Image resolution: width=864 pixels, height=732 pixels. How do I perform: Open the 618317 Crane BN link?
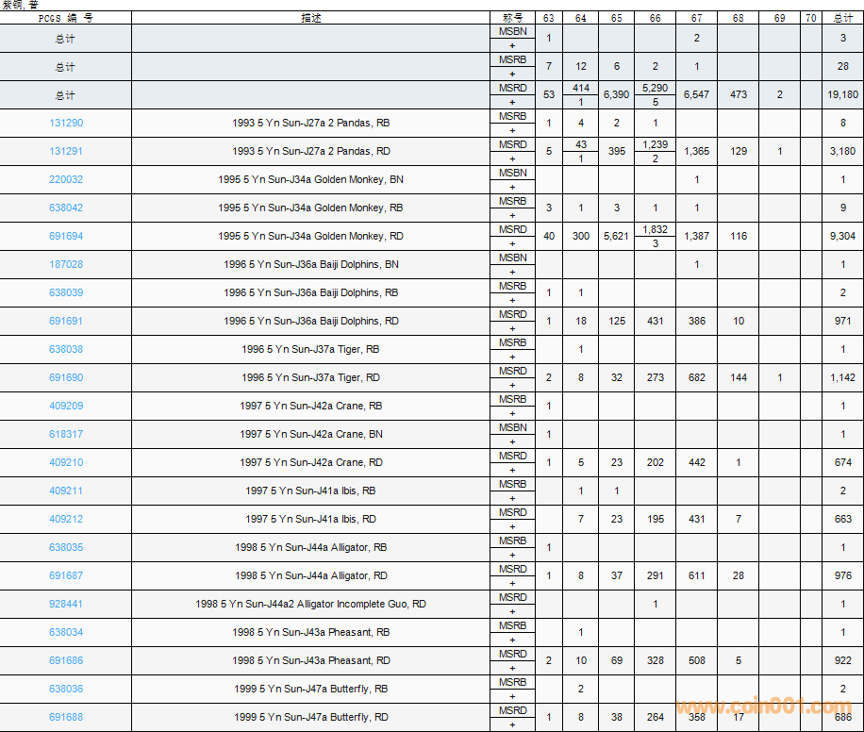point(66,435)
